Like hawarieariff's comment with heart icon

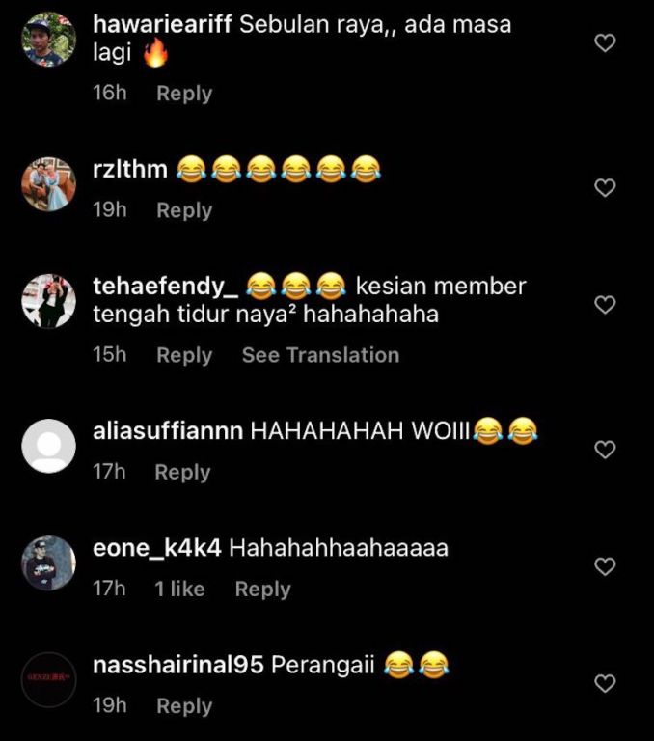pyautogui.click(x=605, y=43)
